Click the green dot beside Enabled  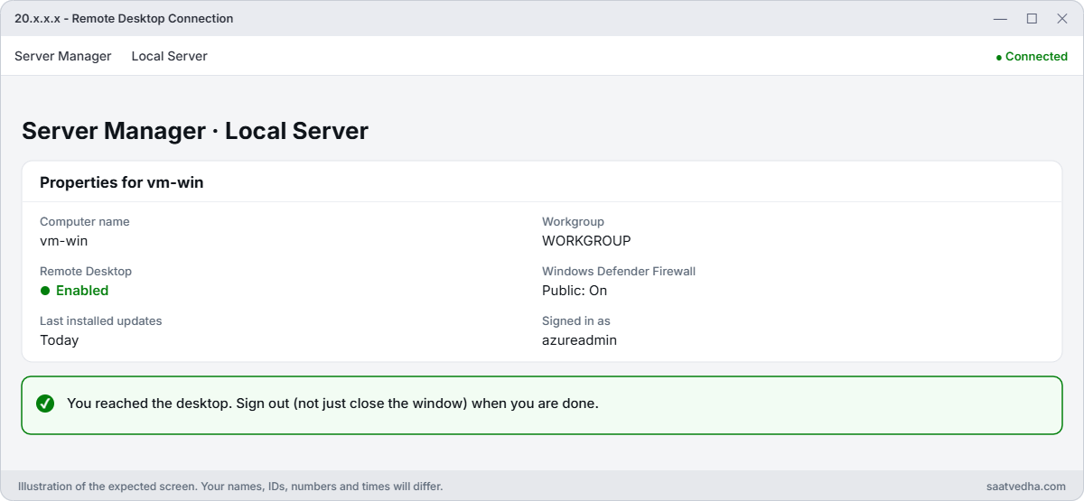45,291
